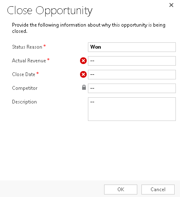180x197 pixels.
Task: Click the red error icon beside Actual Revenue
Action: 83,61
